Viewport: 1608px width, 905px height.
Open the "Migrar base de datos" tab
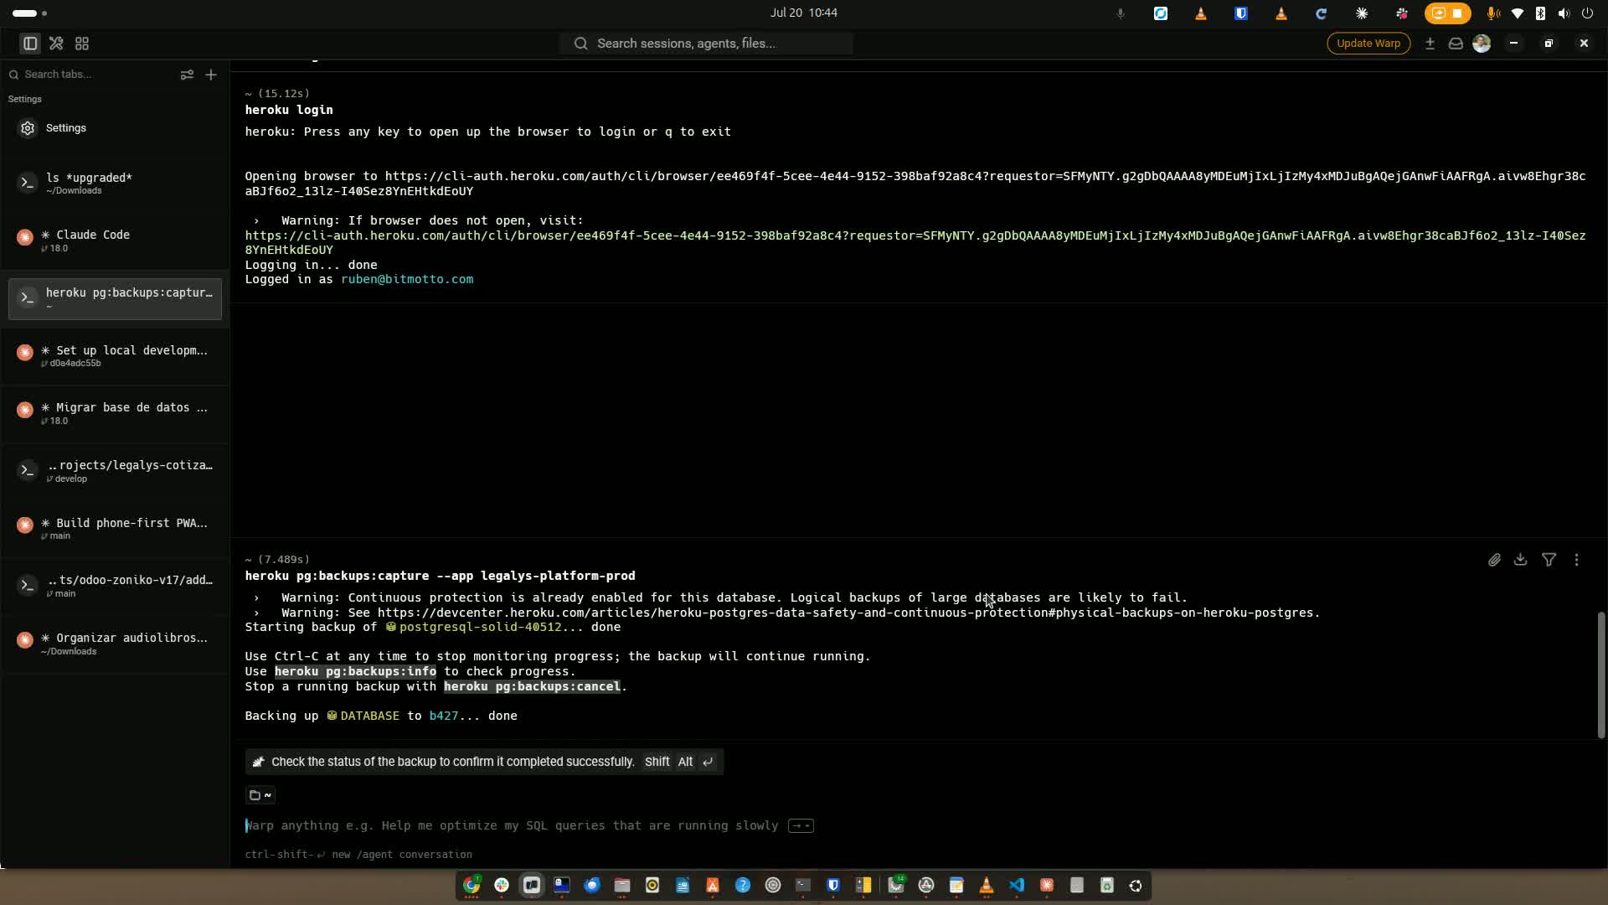click(x=115, y=413)
